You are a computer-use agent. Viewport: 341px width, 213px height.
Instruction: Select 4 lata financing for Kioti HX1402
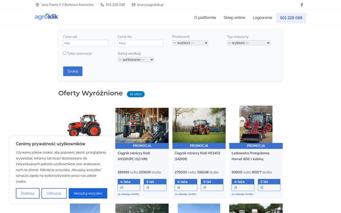186,185
